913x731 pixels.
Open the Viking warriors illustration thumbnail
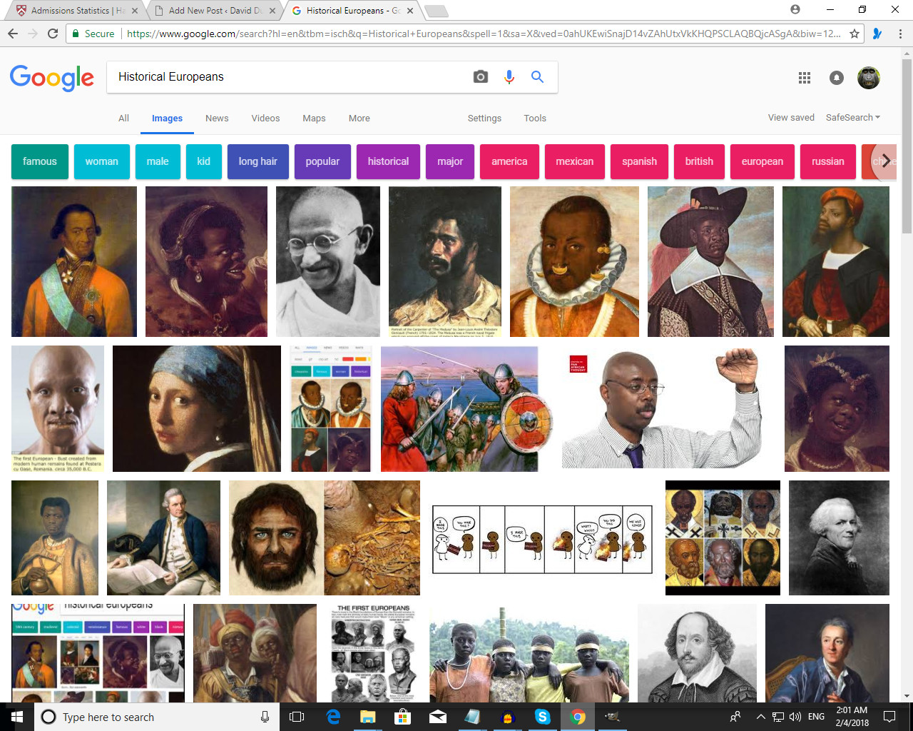click(467, 408)
